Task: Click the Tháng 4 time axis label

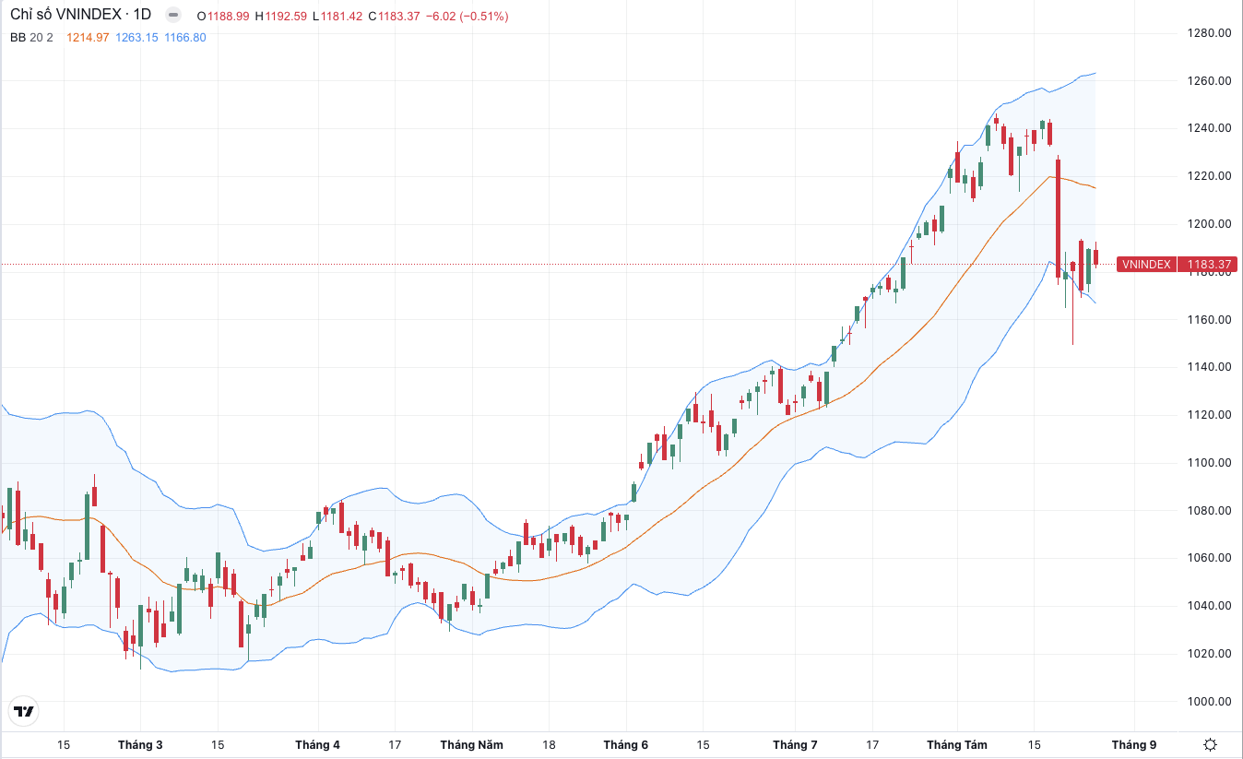Action: tap(317, 745)
